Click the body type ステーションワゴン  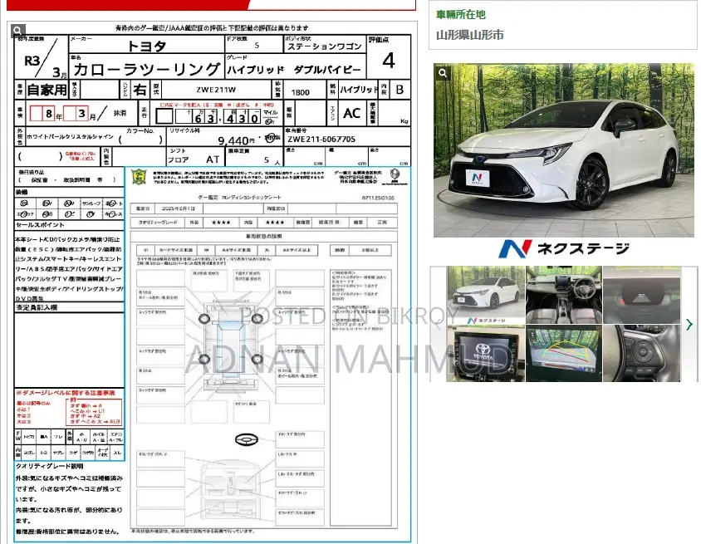(x=324, y=47)
